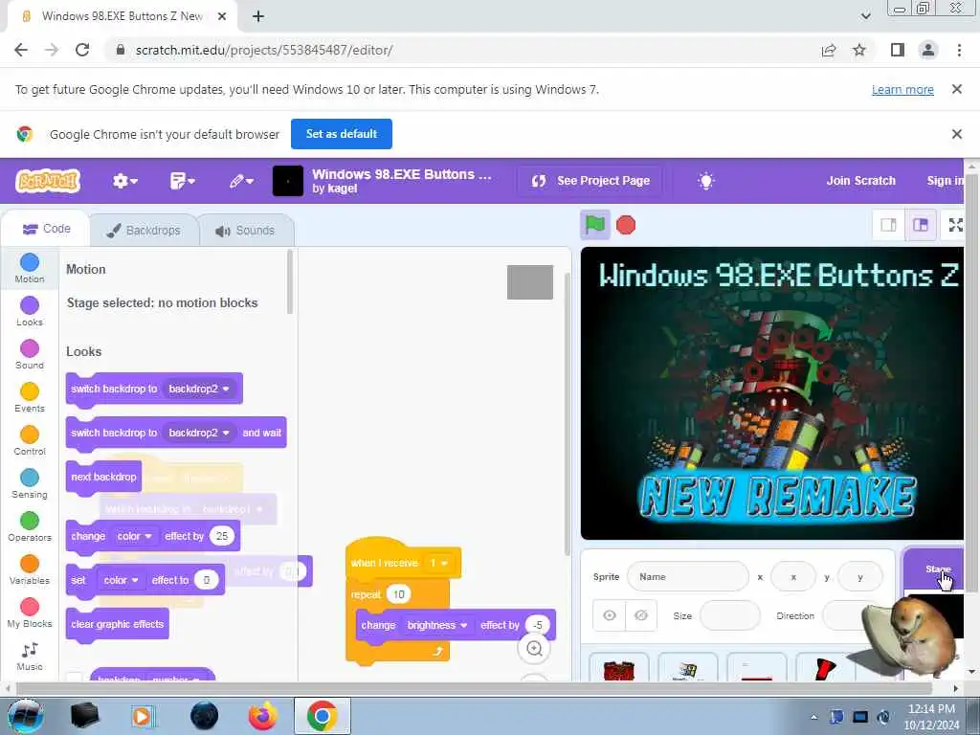Image resolution: width=980 pixels, height=735 pixels.
Task: Click the sprite Size field
Action: tap(730, 615)
